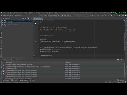Open the main.dart run configuration dropdown

pyautogui.click(x=66, y=16)
